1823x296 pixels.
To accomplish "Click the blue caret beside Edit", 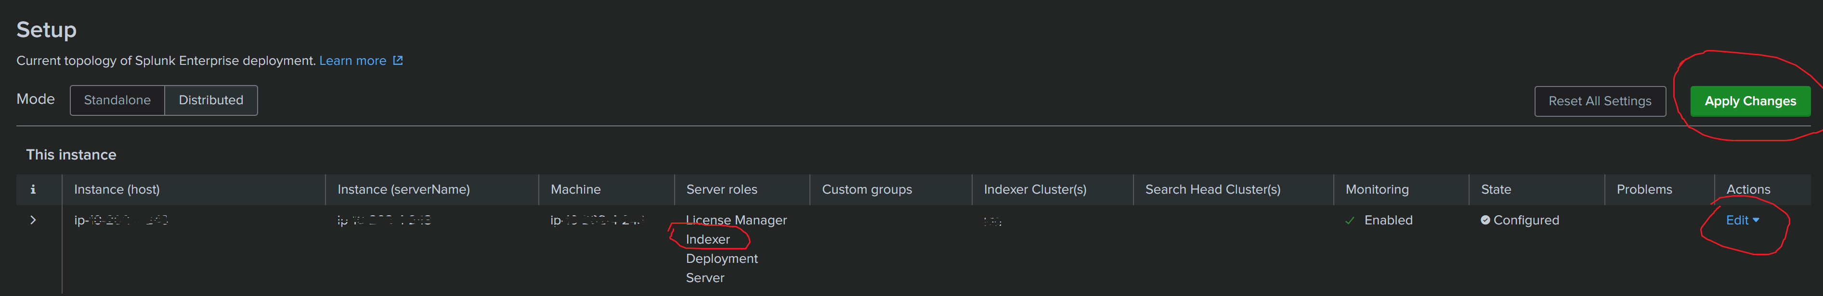I will click(x=1757, y=220).
